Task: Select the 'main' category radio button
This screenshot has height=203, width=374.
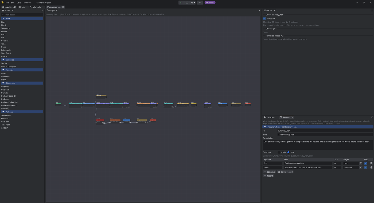Action: (x=279, y=152)
